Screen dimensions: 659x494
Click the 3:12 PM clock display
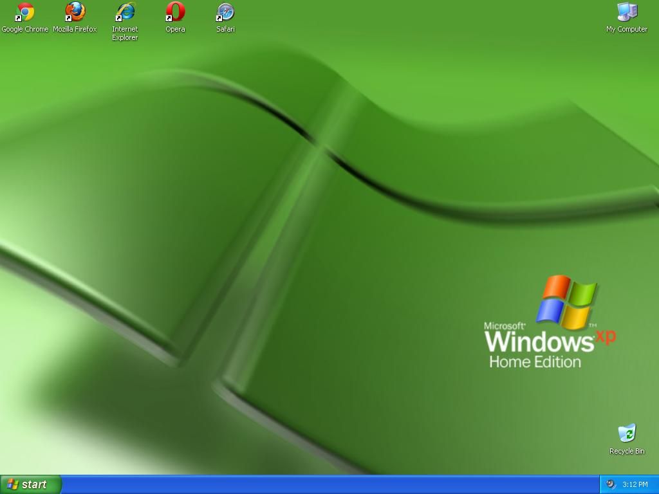tap(636, 484)
